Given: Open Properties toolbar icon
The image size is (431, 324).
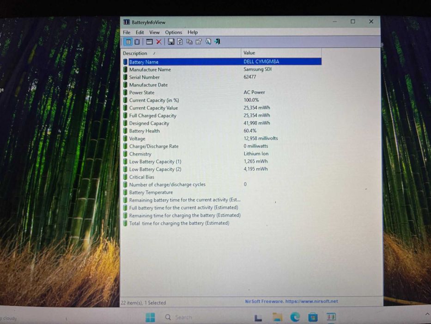Looking at the screenshot, I should tap(199, 42).
